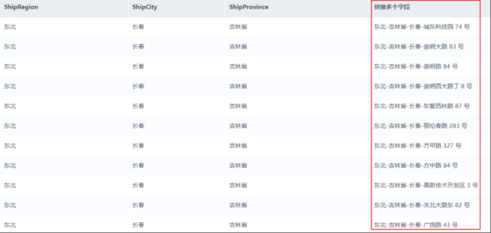Image resolution: width=491 pixels, height=233 pixels.
Task: Click the ShipCity column header
Action: click(145, 7)
